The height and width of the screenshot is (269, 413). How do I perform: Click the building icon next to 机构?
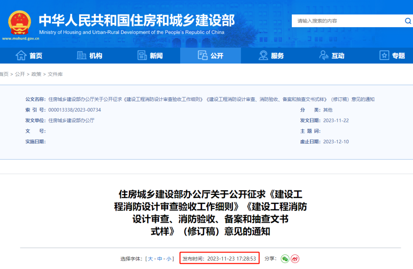click(81, 55)
